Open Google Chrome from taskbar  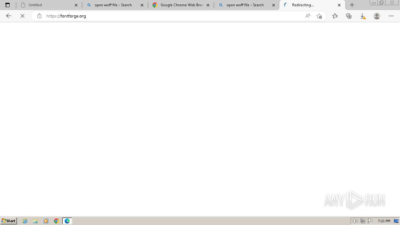pos(57,221)
